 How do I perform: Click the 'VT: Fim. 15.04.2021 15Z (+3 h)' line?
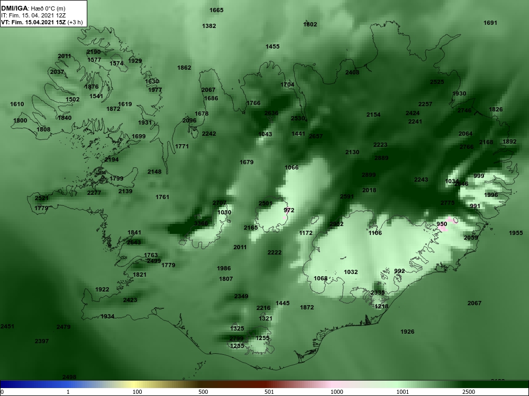(x=42, y=22)
